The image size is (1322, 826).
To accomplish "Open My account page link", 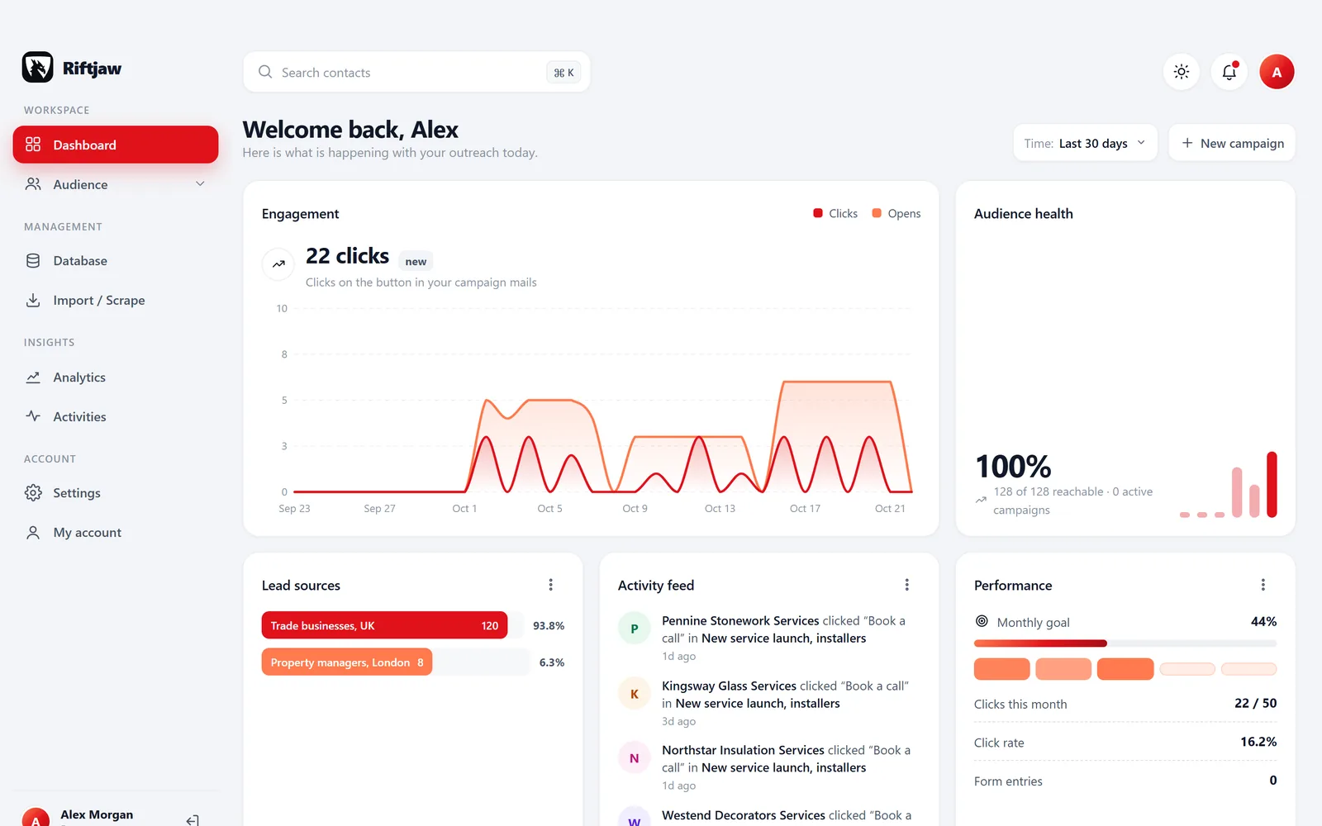I will click(116, 533).
